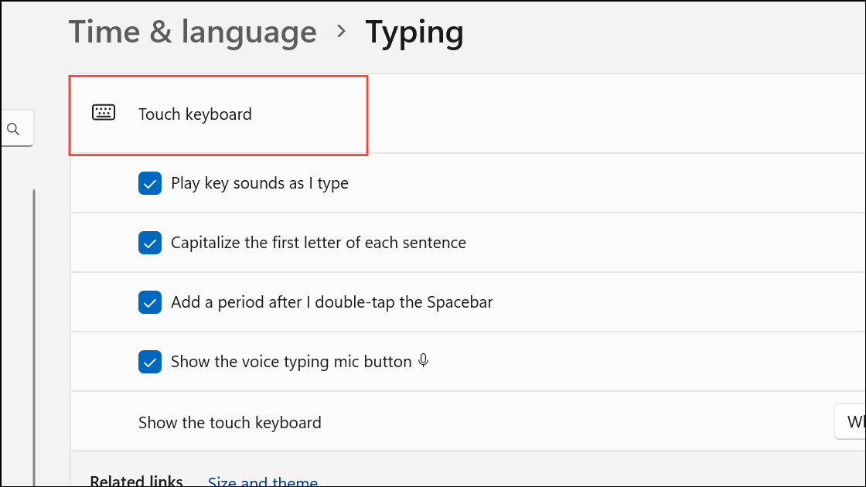Select the Typing breadcrumb item

(x=414, y=32)
